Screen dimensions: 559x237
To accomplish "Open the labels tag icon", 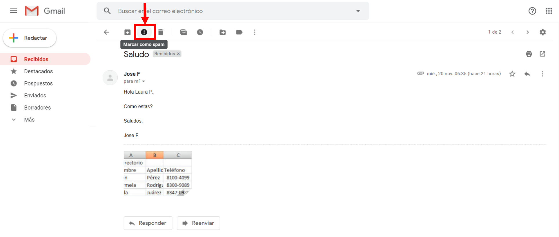I will 239,32.
